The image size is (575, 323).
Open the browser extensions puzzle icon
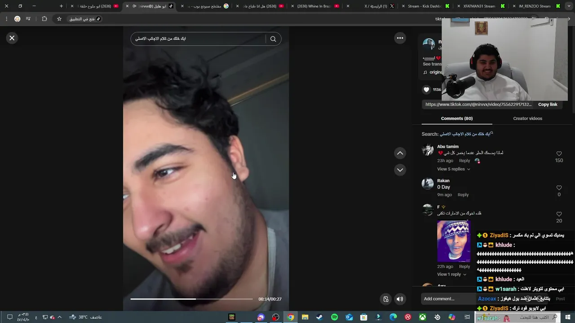44,19
